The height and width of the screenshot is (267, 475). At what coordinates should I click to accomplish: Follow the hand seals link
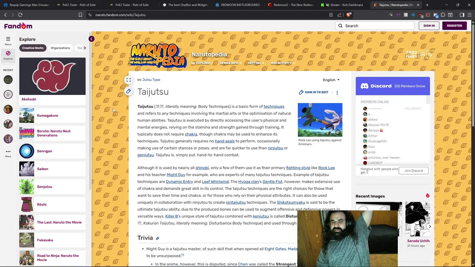[x=225, y=141]
